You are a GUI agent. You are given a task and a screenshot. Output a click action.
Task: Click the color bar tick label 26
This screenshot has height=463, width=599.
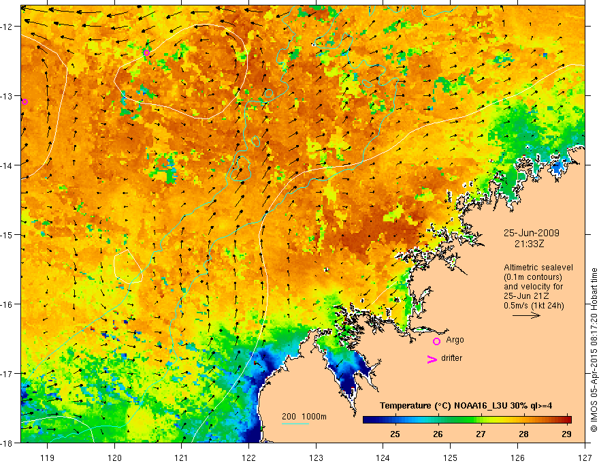[x=438, y=434]
